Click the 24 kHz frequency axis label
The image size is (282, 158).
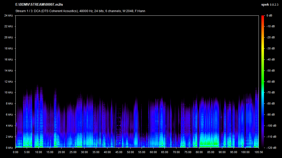pos(8,15)
